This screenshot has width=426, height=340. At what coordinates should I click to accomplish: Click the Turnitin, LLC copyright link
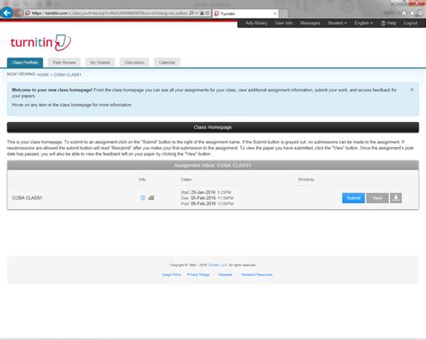click(x=217, y=265)
